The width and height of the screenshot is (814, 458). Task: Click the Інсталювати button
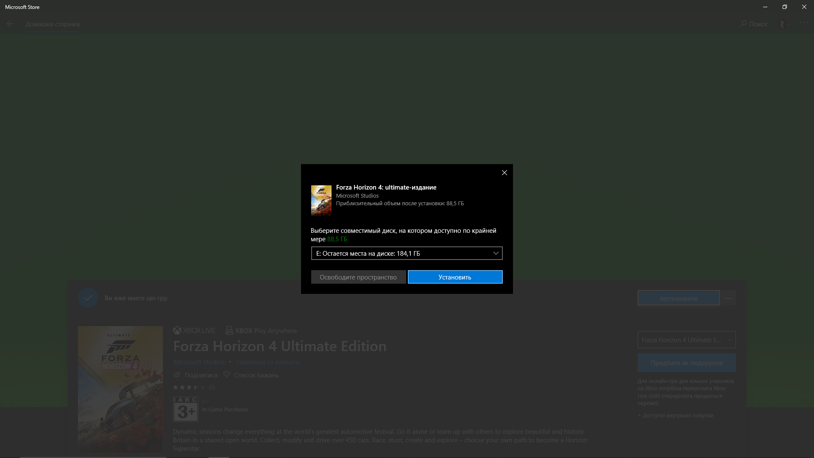(678, 298)
